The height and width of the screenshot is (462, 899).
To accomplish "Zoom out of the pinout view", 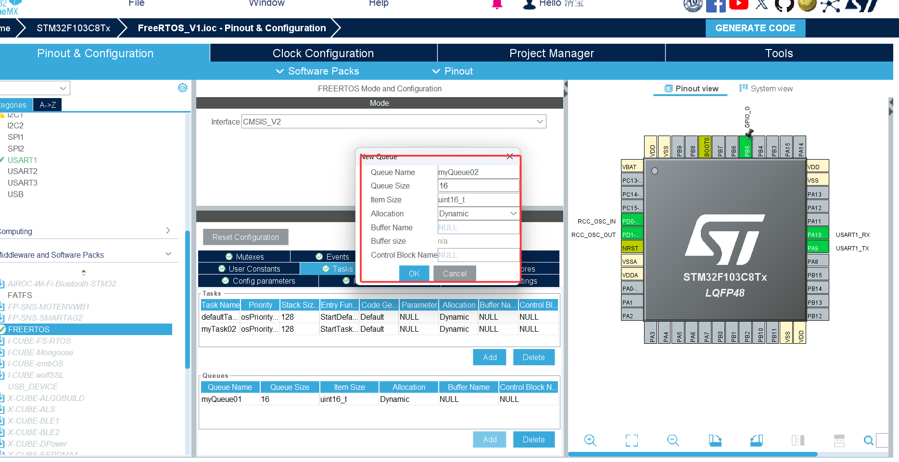I will coord(673,440).
